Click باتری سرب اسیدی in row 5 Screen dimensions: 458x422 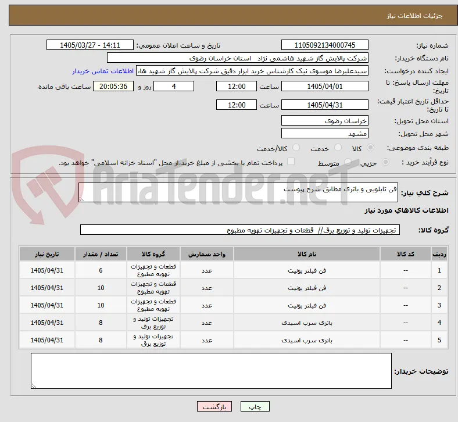pos(307,340)
